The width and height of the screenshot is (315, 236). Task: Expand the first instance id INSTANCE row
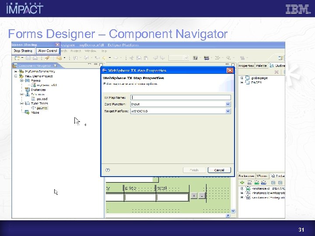[x=242, y=188]
